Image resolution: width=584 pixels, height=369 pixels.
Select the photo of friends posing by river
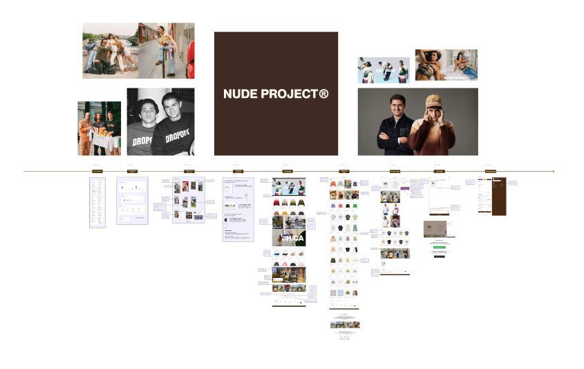coord(111,50)
